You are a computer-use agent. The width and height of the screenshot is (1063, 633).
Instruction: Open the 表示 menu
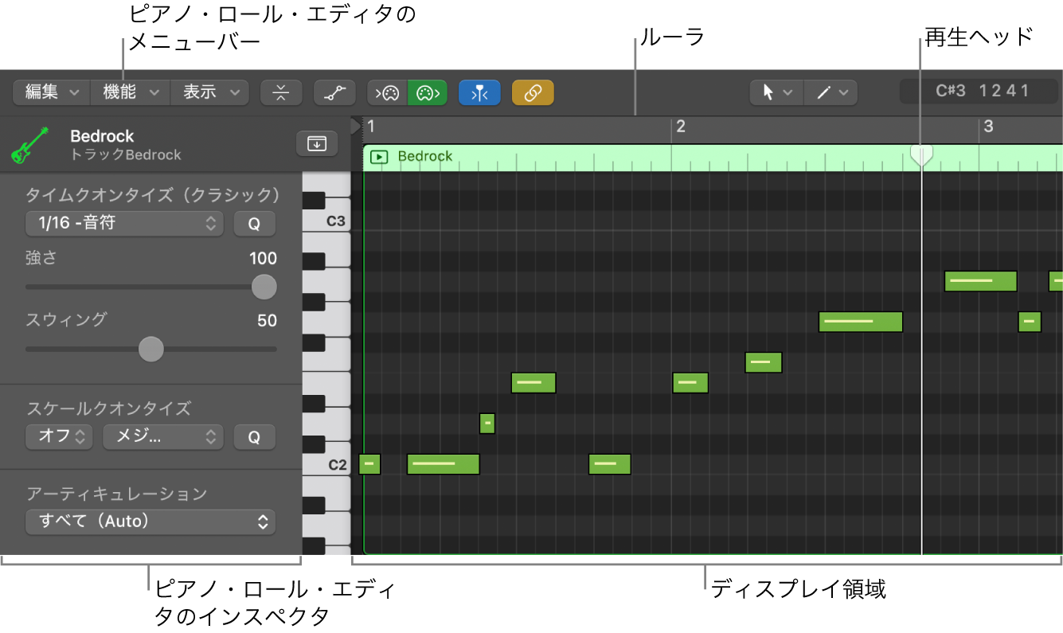(x=210, y=92)
